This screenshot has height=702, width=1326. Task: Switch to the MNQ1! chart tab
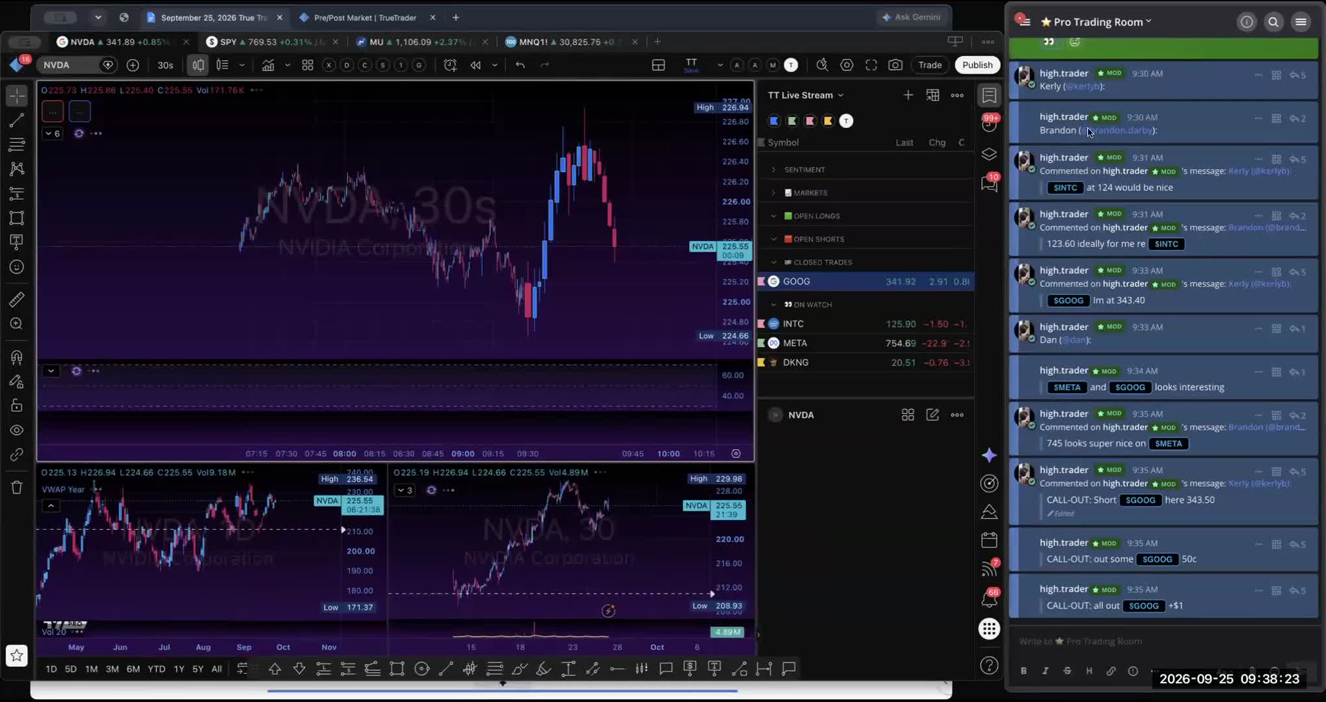(570, 42)
